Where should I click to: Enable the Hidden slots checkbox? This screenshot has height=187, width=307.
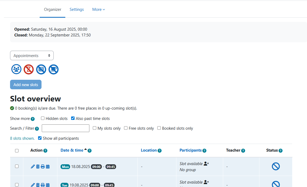[43, 118]
